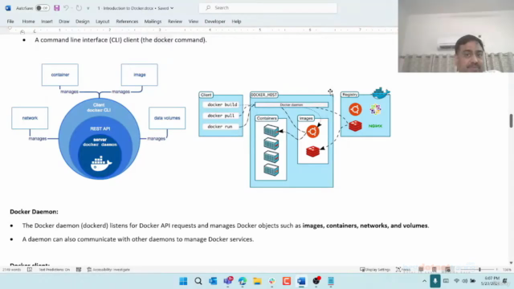514x289 pixels.
Task: Click the vertical scrollbar thumb
Action: (511, 121)
